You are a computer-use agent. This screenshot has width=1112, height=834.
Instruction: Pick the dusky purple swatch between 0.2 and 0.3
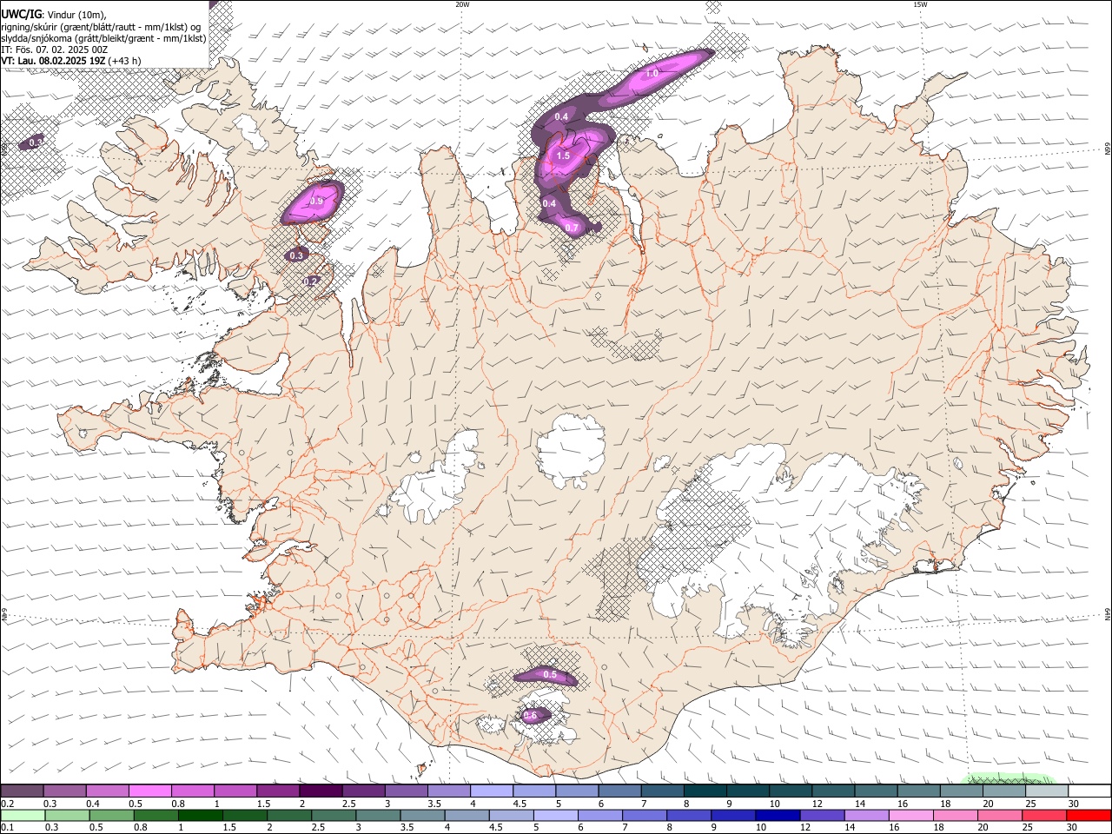(22, 791)
